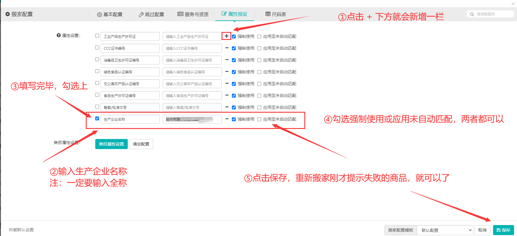517x236 pixels.
Task: Enable the 工业产品生产许可证 row checkbox
Action: 97,36
